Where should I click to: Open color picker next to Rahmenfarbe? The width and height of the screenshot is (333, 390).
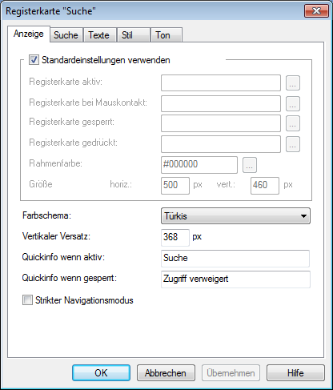(250, 165)
